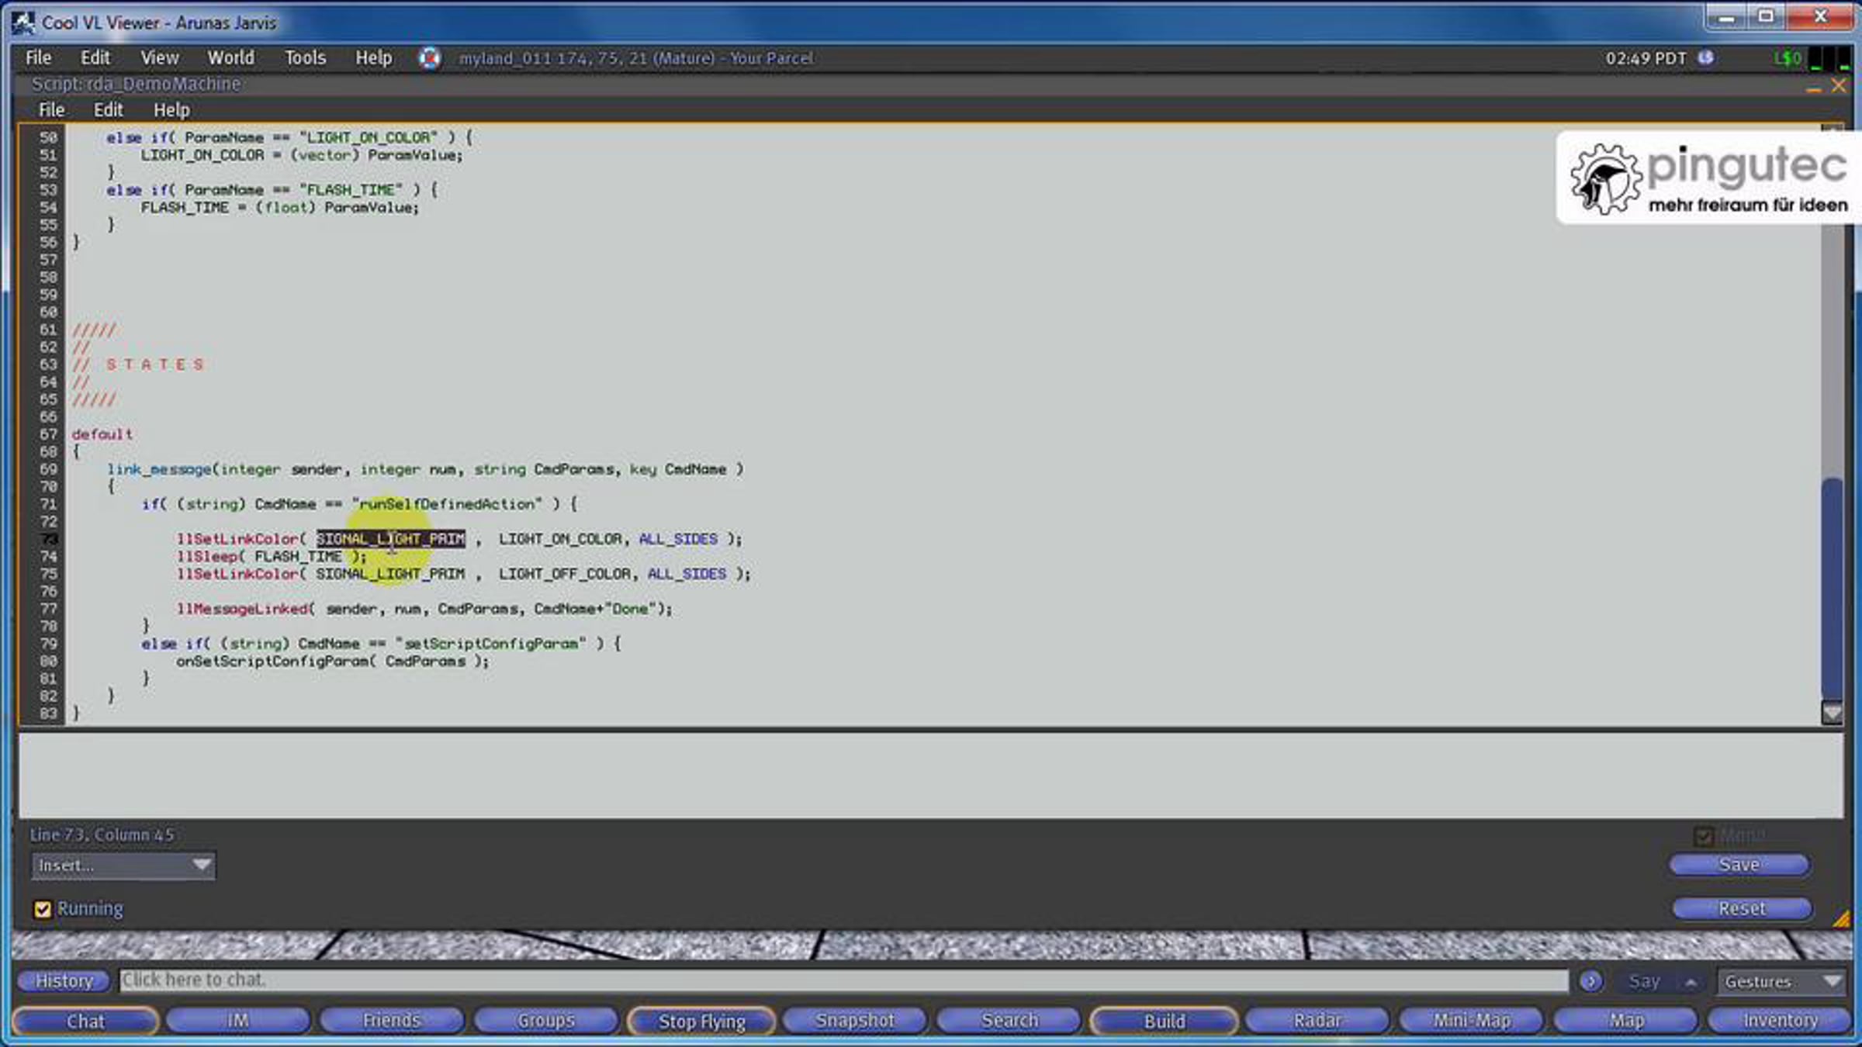Expand the Say options arrow

1691,983
